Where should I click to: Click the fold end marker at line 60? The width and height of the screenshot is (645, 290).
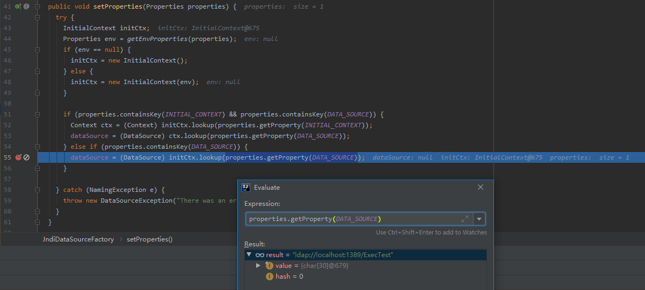point(37,211)
